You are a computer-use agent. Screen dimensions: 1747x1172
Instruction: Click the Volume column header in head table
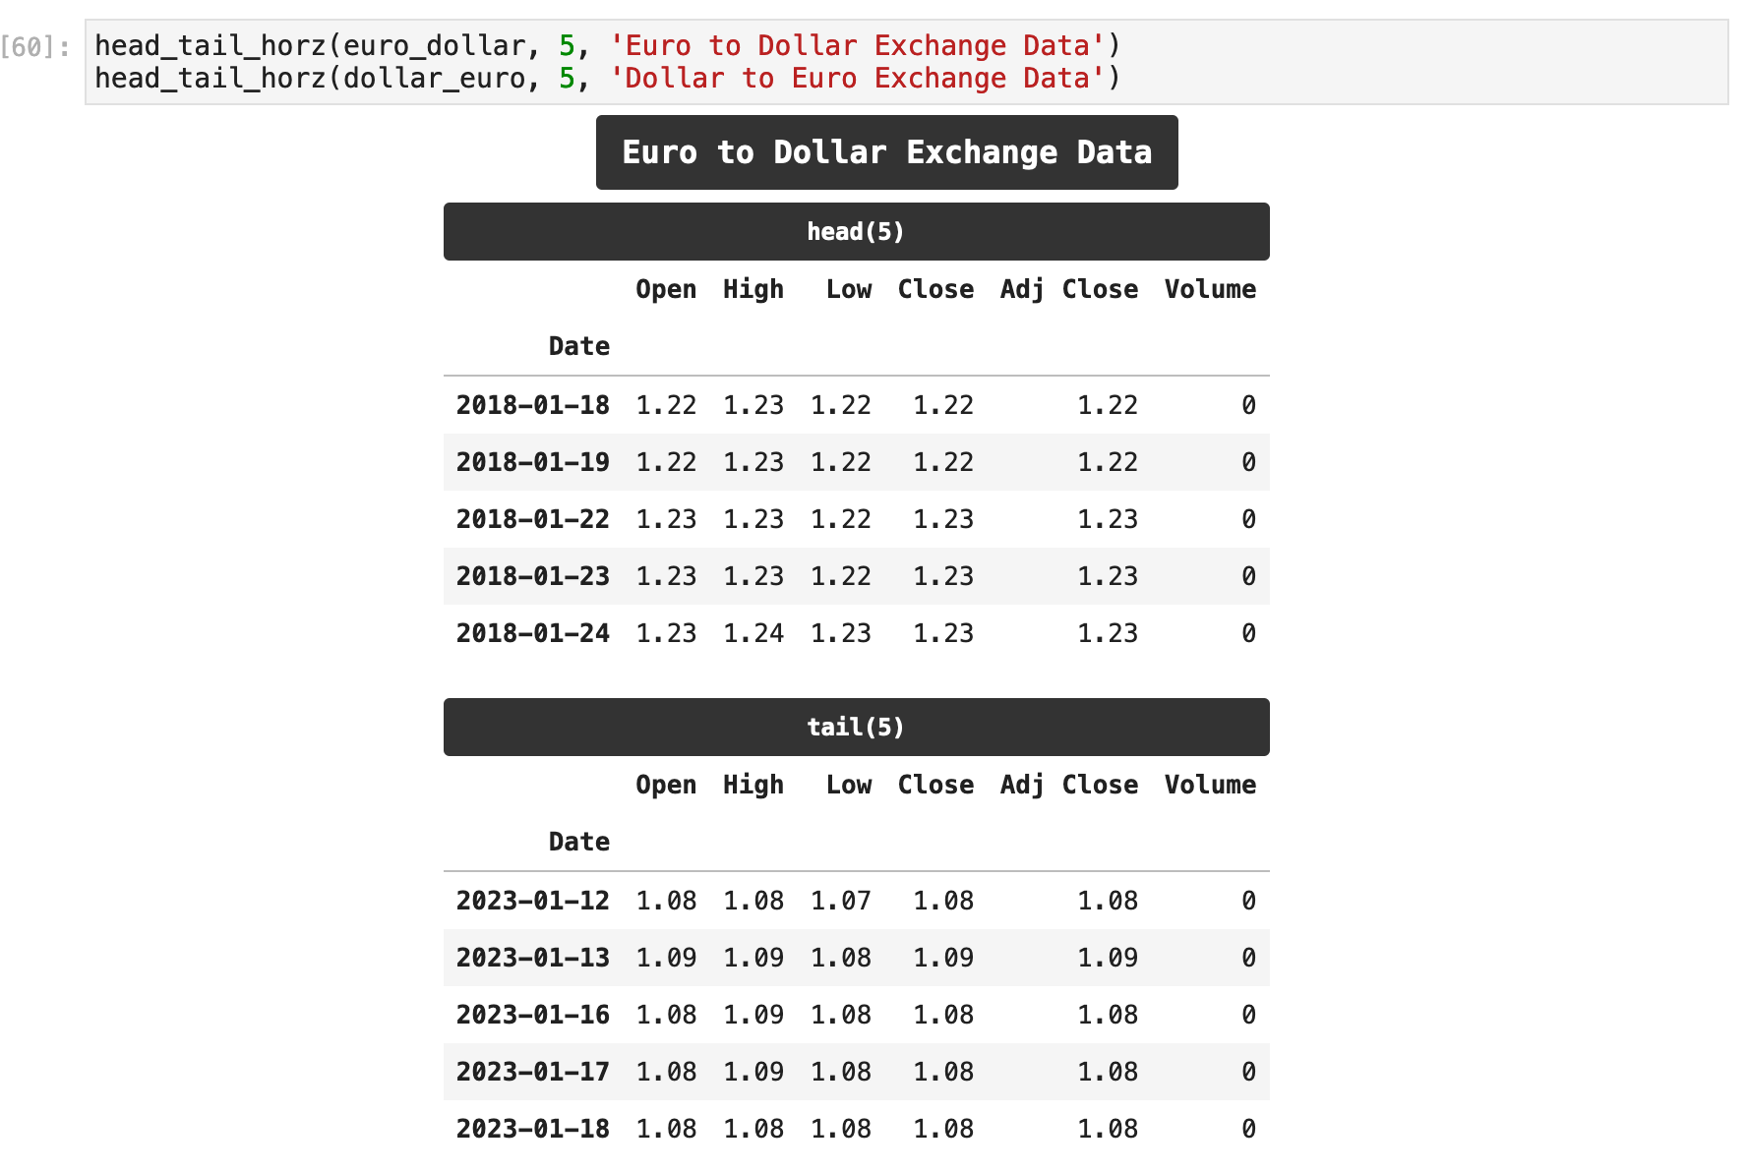tap(1210, 289)
